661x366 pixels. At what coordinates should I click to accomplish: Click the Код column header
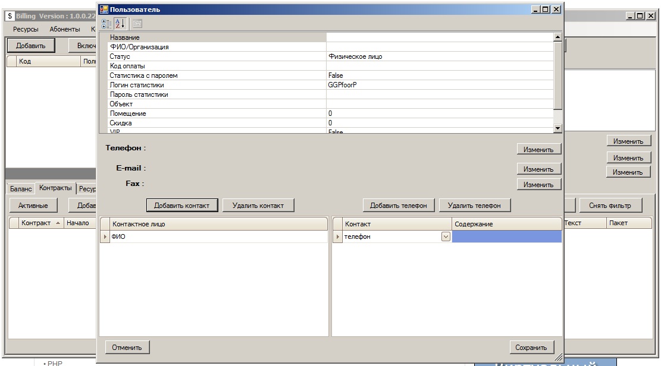[48, 61]
